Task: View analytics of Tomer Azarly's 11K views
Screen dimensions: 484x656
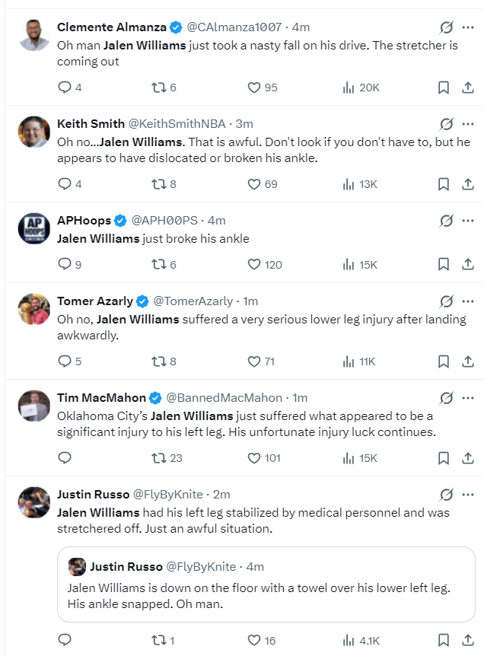Action: tap(359, 361)
